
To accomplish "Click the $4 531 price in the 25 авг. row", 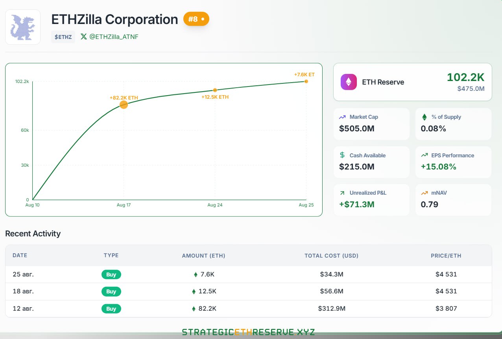I will [x=446, y=275].
